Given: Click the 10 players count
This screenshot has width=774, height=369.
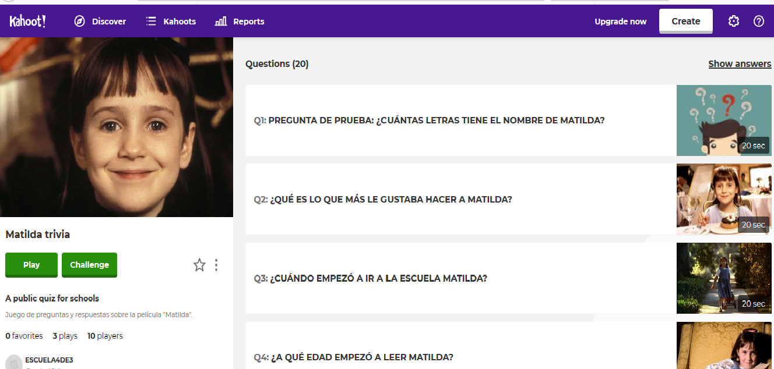Looking at the screenshot, I should (105, 336).
